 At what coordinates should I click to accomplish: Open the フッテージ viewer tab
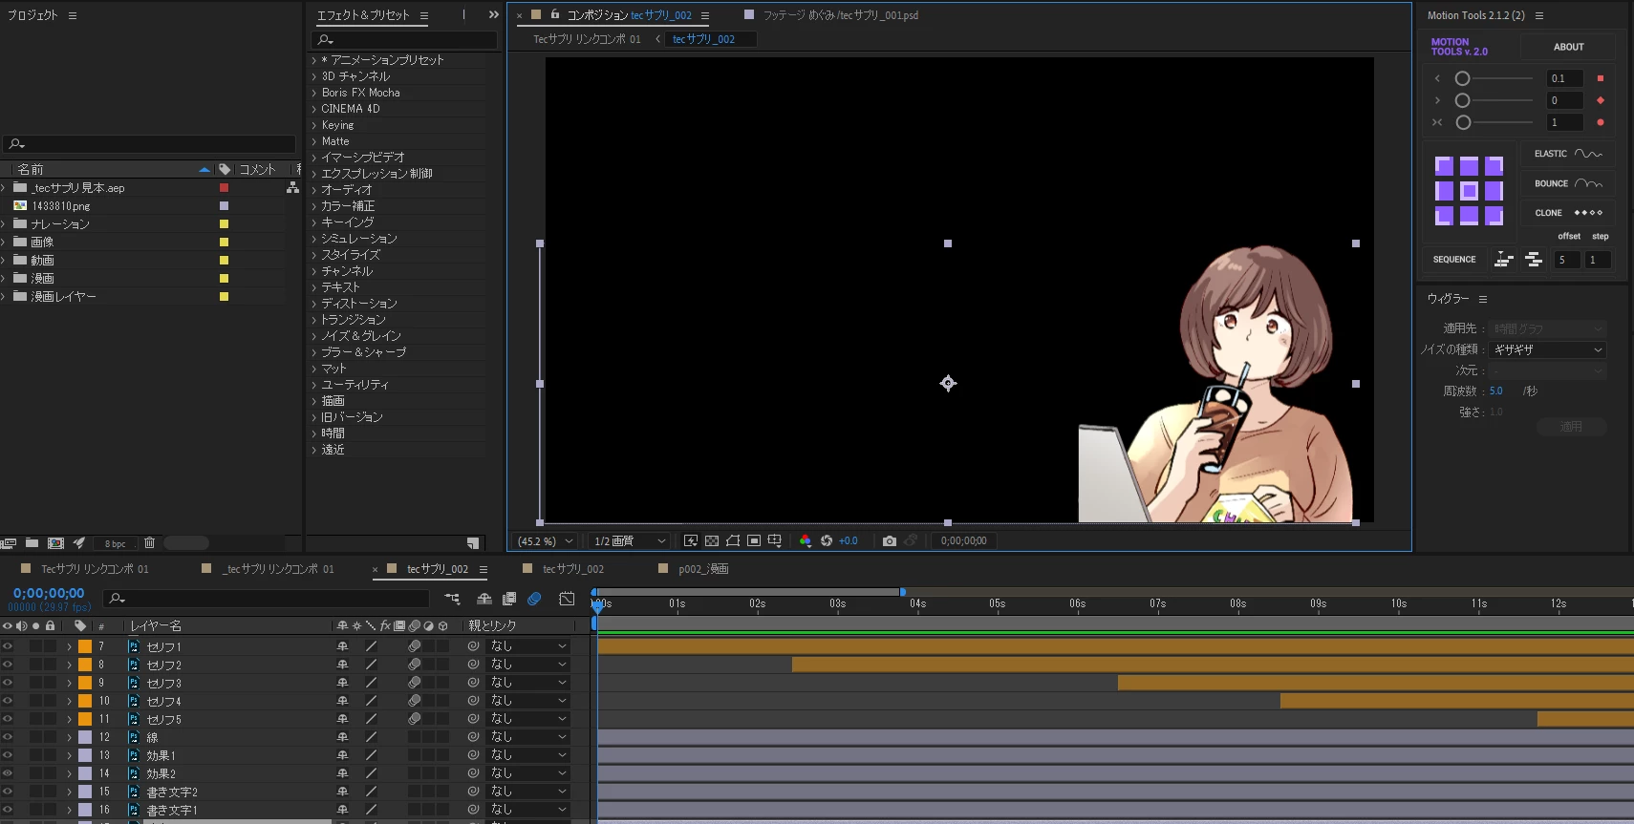click(x=840, y=15)
